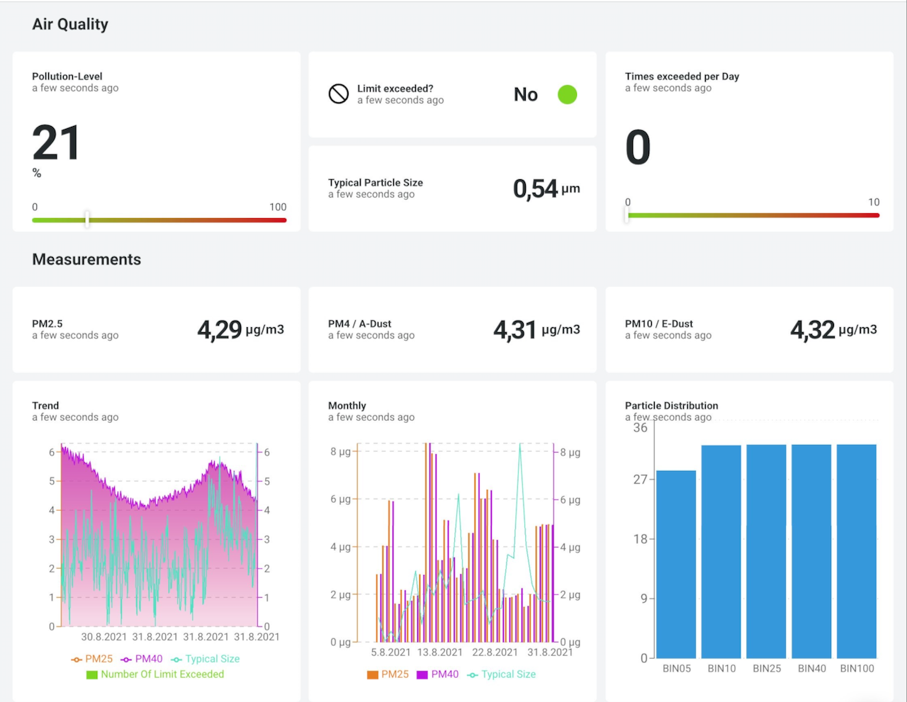The height and width of the screenshot is (702, 907).
Task: Open the PM10 / E-Dust widget title
Action: 659,324
